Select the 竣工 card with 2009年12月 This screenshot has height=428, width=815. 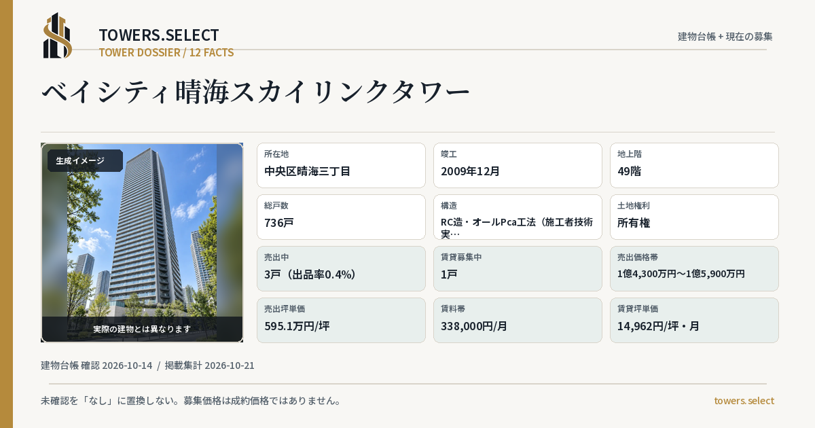(518, 165)
